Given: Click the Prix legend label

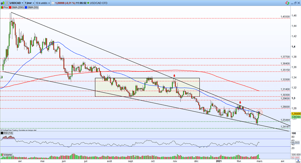Looking at the screenshot, I should 6,8.
